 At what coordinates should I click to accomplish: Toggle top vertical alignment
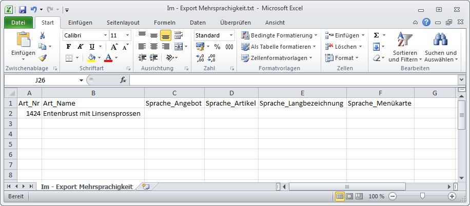[x=142, y=35]
